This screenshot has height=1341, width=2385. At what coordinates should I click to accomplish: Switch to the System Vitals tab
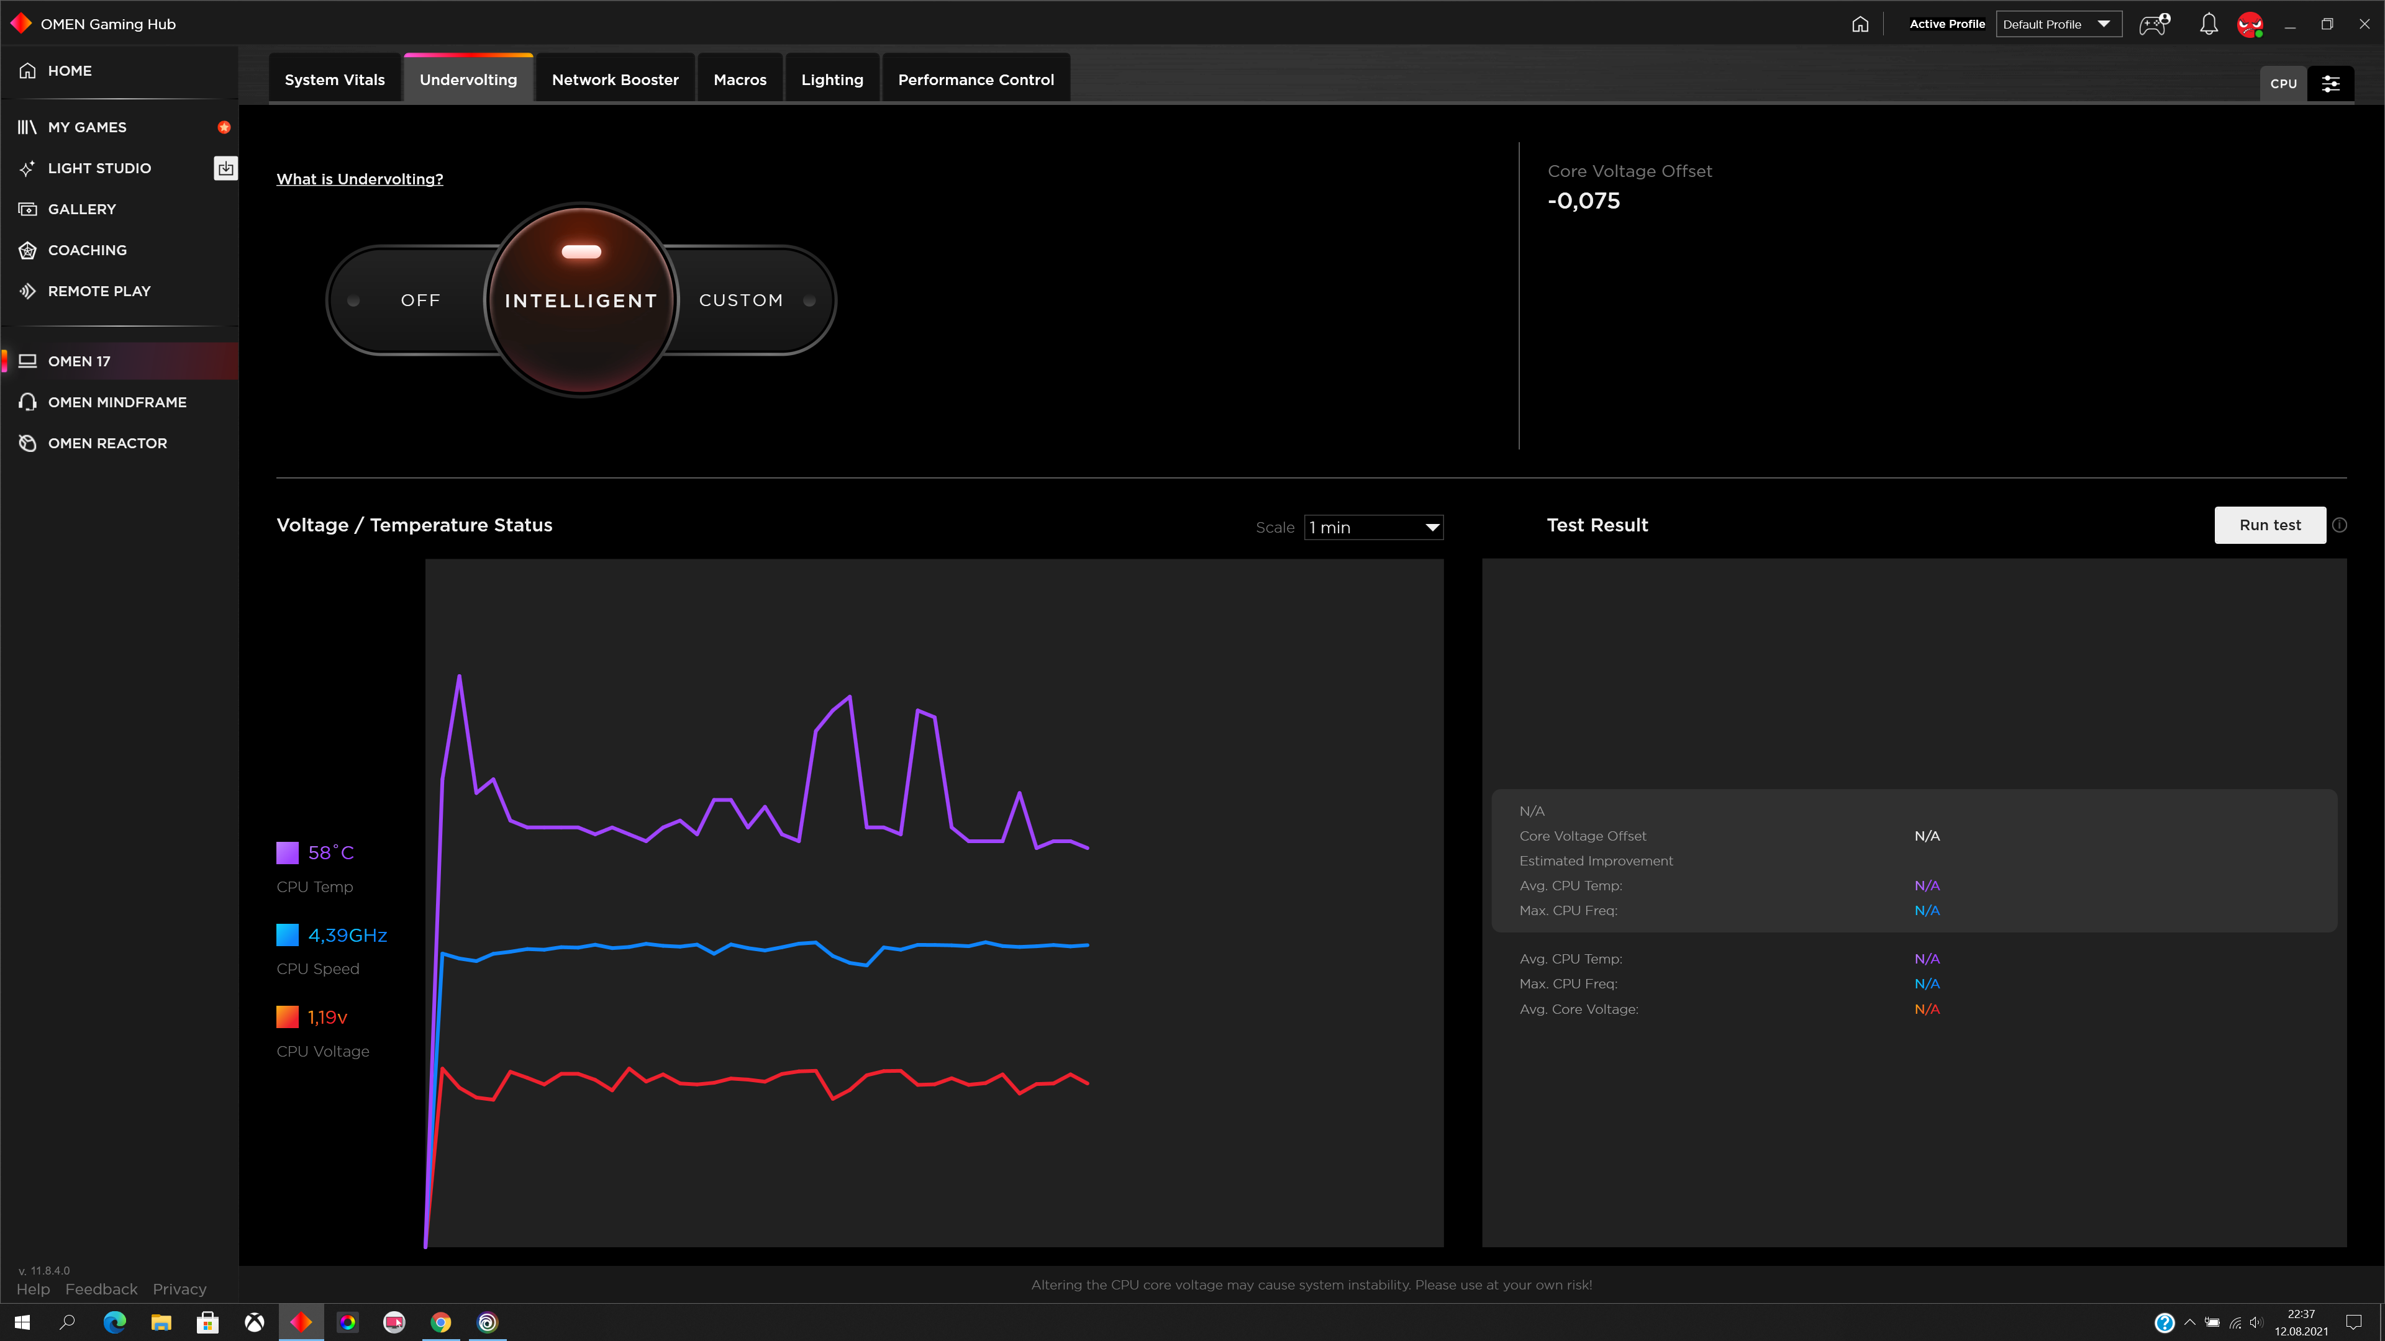(x=334, y=79)
